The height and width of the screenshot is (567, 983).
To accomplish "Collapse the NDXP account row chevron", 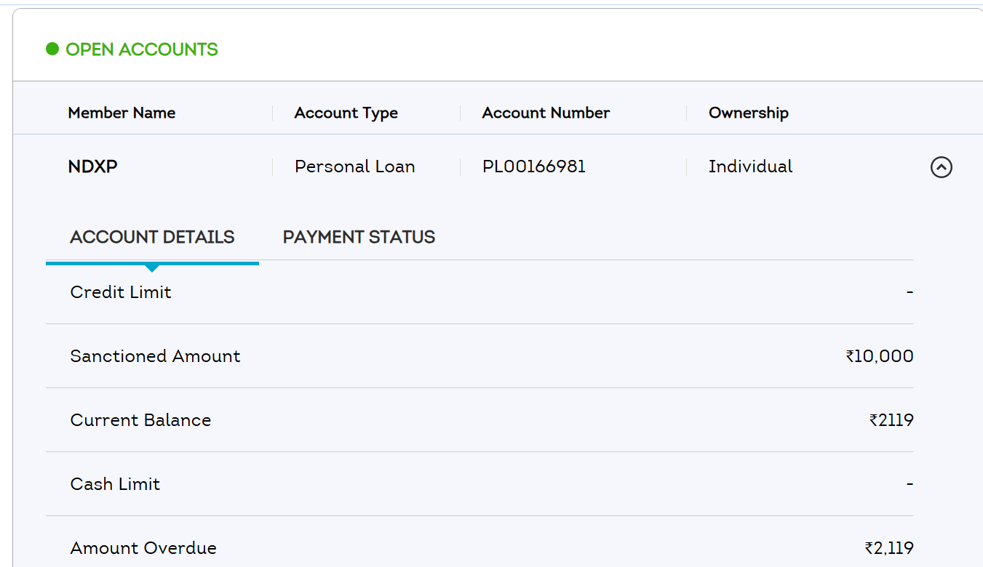I will coord(941,168).
